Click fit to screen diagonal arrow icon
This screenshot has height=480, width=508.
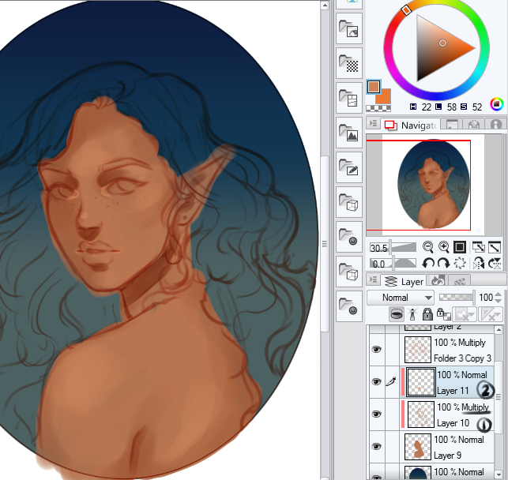click(495, 247)
